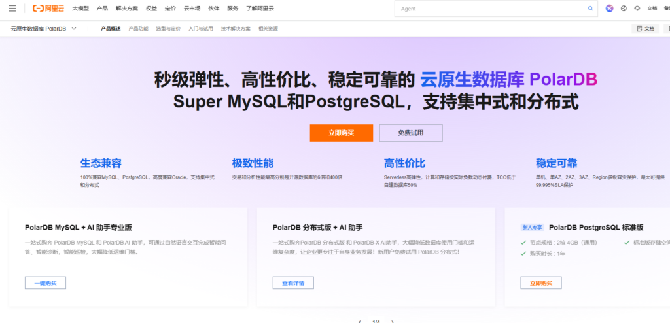
Task: Switch to 入门与试用 tab
Action: tap(201, 29)
